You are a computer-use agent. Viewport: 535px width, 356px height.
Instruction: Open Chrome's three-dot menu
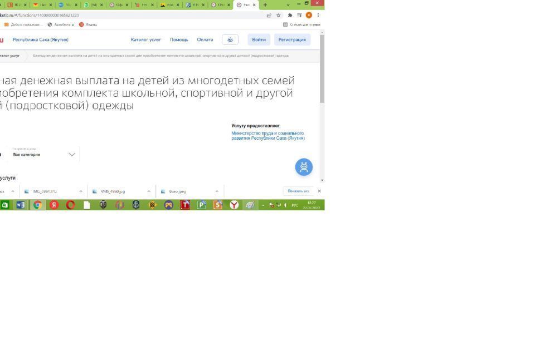(318, 15)
